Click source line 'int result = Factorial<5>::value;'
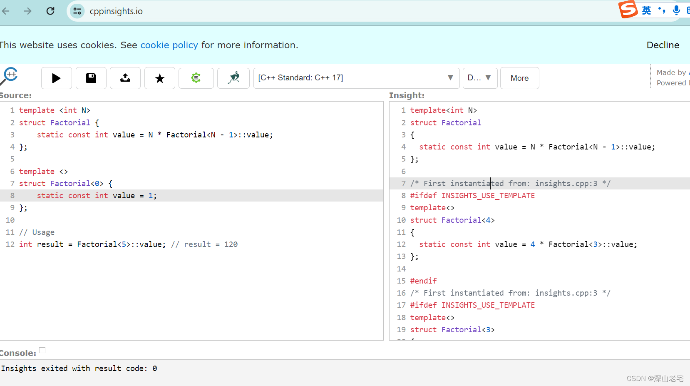690x386 pixels. (x=92, y=244)
